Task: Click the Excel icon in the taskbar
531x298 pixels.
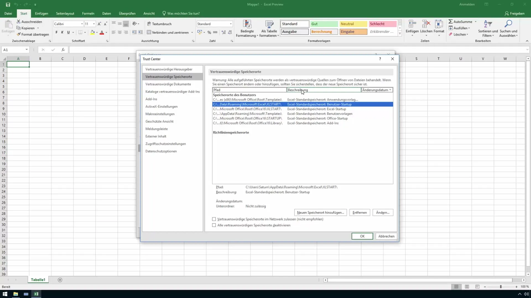Action: pos(36,294)
